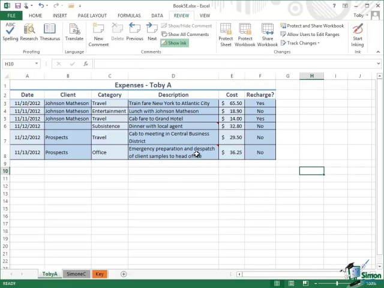
Task: Expand the formula bar
Action: tap(378, 64)
